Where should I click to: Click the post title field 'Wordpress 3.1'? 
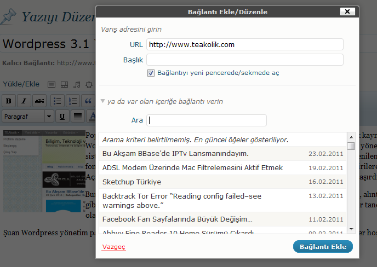click(x=48, y=44)
